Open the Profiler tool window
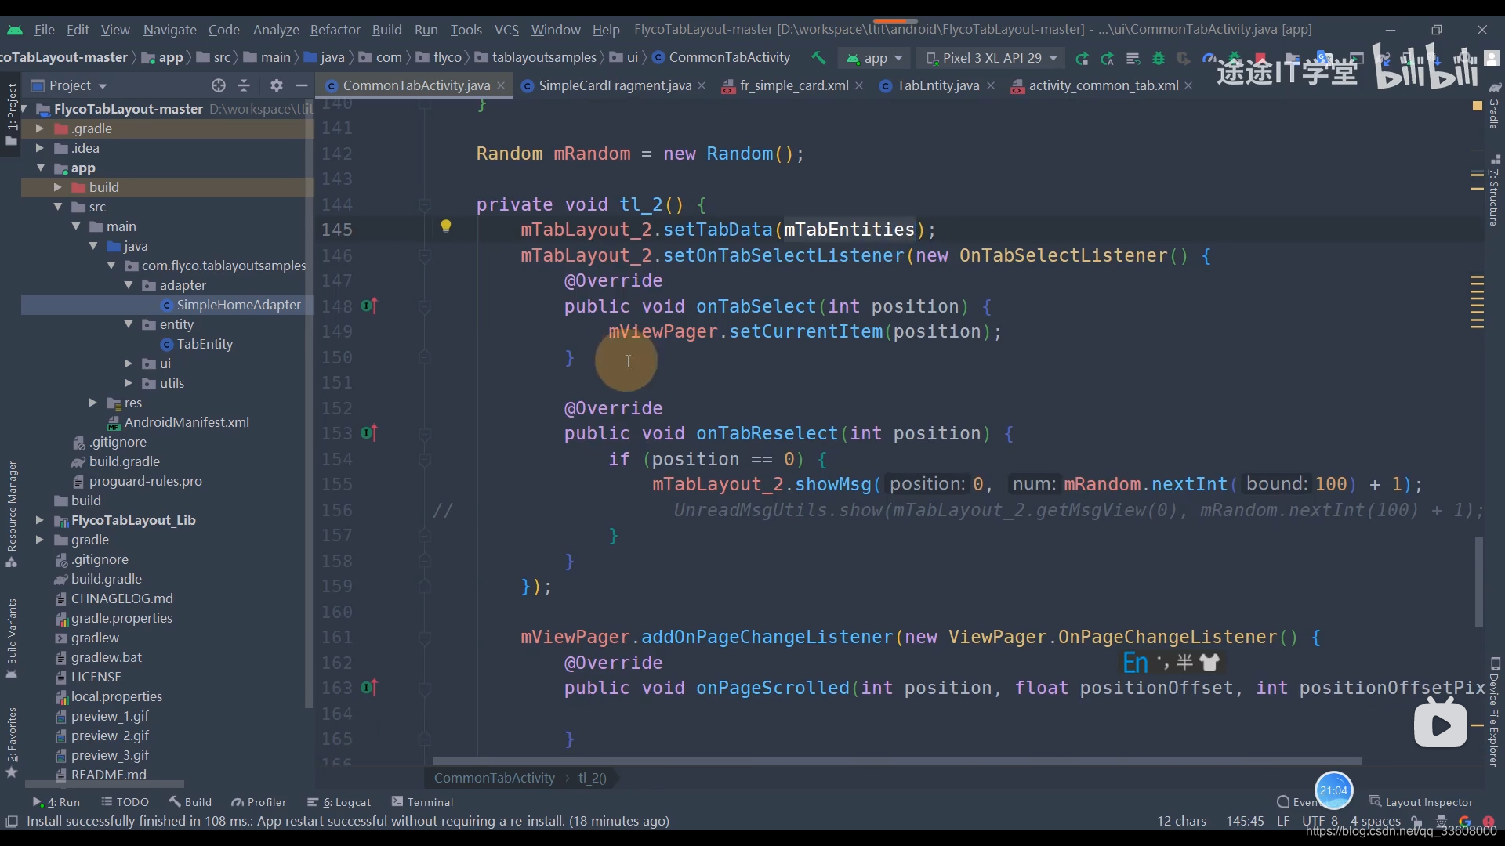Screen dimensions: 1505x846 259,802
